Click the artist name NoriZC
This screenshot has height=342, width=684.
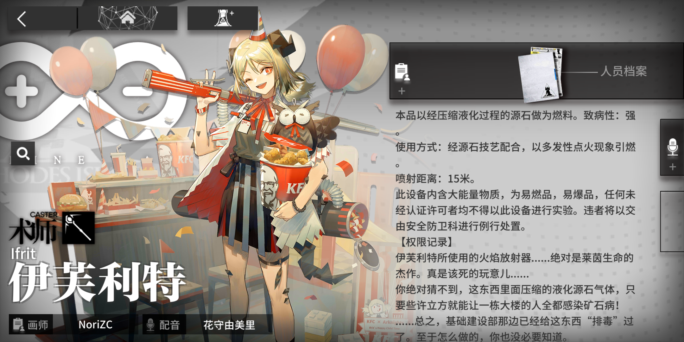(x=95, y=325)
